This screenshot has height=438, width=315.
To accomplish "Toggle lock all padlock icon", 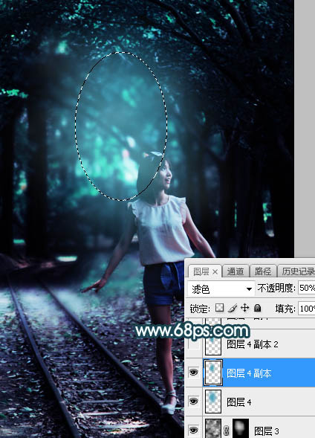I will tap(258, 308).
